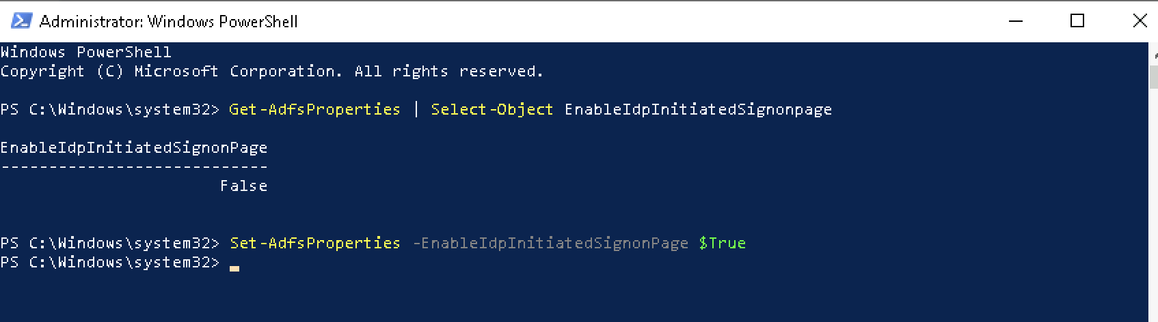The height and width of the screenshot is (322, 1158).
Task: Close the Administrator PowerShell window
Action: pyautogui.click(x=1140, y=21)
